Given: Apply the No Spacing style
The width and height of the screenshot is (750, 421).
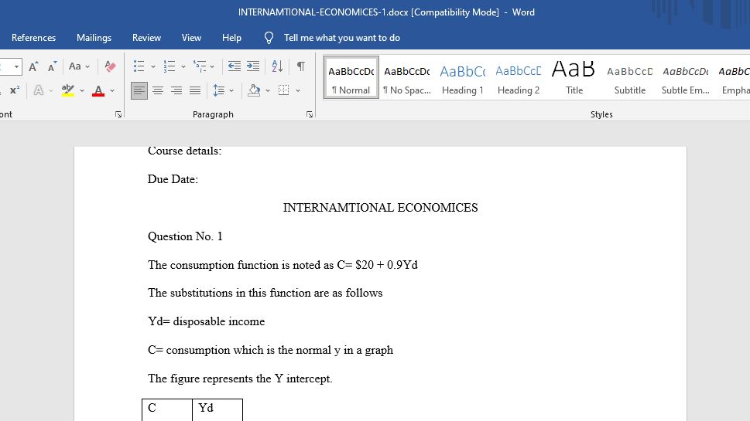Looking at the screenshot, I should click(x=406, y=77).
